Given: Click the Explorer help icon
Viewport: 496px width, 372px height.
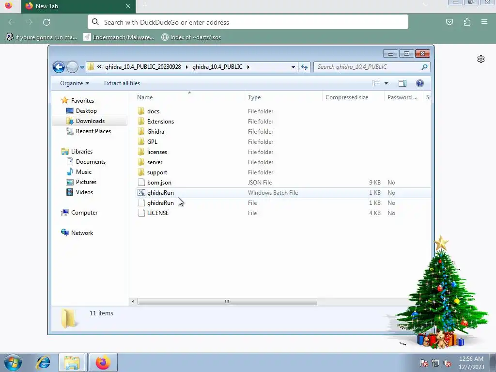Looking at the screenshot, I should point(420,83).
